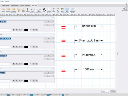Select the Radial Dimension tool
The image size is (128, 96).
(39, 10)
